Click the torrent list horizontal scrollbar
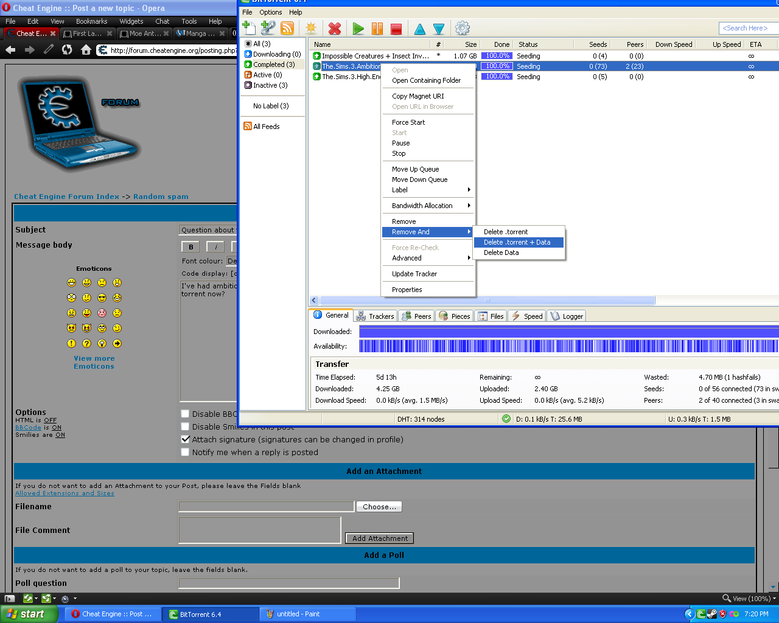The width and height of the screenshot is (779, 623). click(487, 300)
